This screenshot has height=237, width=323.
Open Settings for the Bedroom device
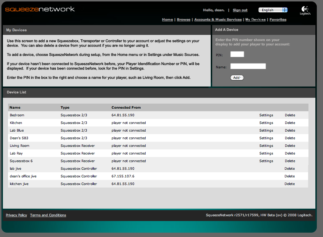pos(266,115)
